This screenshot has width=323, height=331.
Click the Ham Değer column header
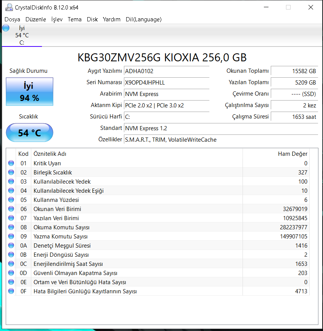(276, 154)
